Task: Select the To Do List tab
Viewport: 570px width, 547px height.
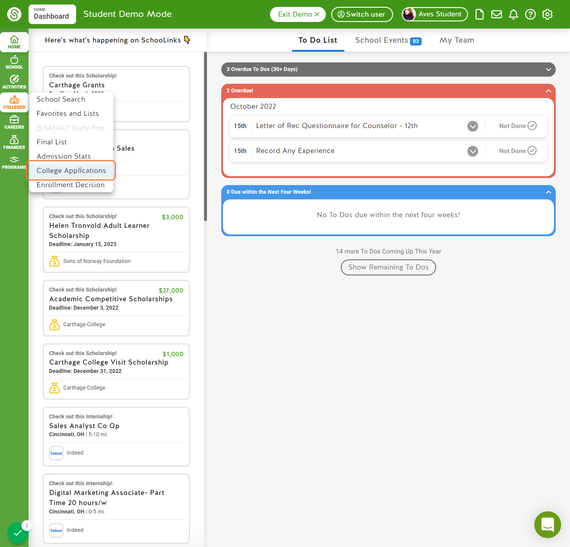Action: pos(318,40)
